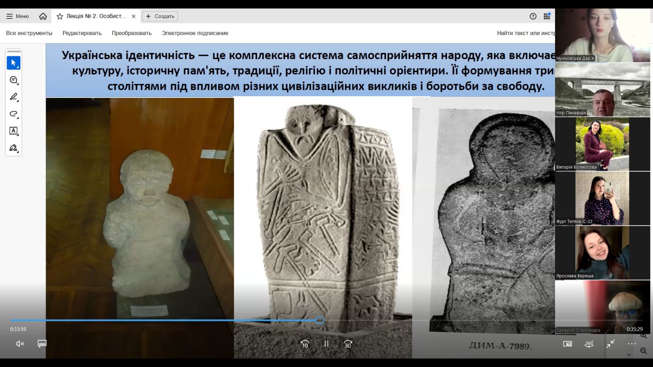Pick the pencil drawing markup tool
Image resolution: width=653 pixels, height=367 pixels.
[x=13, y=97]
